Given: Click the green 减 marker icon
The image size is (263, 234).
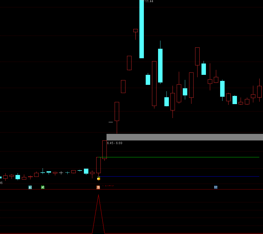Looking at the screenshot, I should (x=43, y=187).
